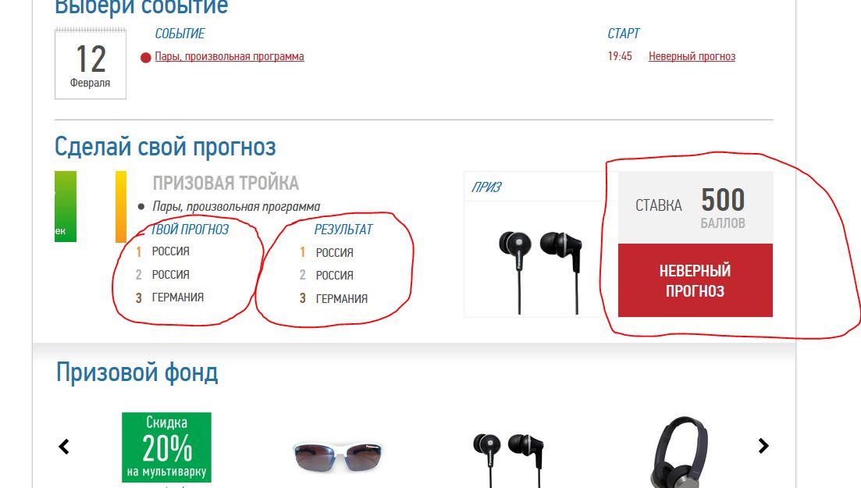Click the red event status dot
This screenshot has width=861, height=488.
pyautogui.click(x=145, y=58)
